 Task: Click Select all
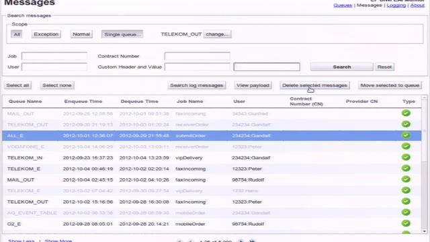17,85
